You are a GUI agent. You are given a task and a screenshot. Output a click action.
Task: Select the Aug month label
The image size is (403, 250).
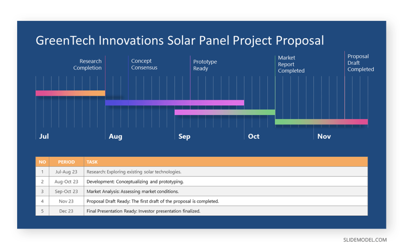tap(115, 136)
